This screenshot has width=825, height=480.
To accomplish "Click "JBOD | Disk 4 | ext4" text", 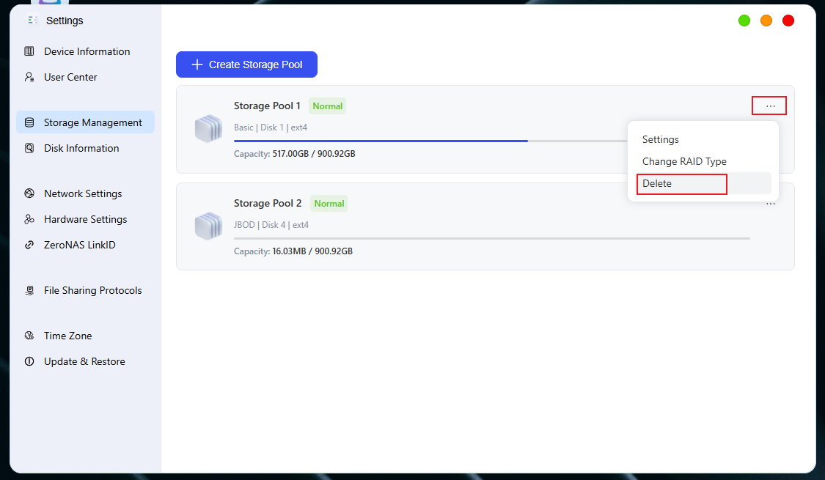I will pyautogui.click(x=271, y=224).
